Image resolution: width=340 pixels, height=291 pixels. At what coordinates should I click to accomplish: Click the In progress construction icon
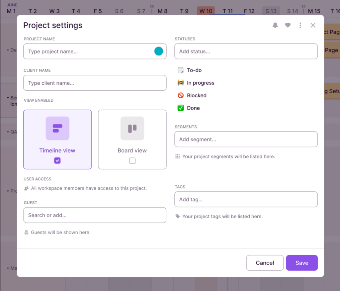click(x=180, y=82)
